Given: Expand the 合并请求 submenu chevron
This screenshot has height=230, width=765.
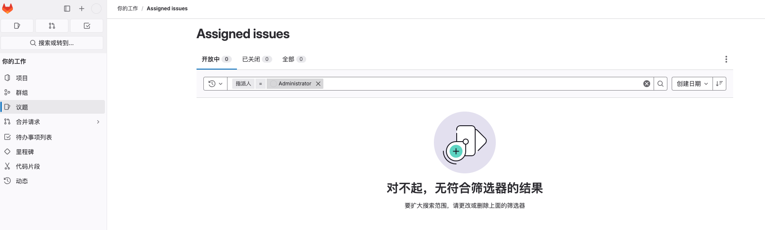Looking at the screenshot, I should click(98, 122).
